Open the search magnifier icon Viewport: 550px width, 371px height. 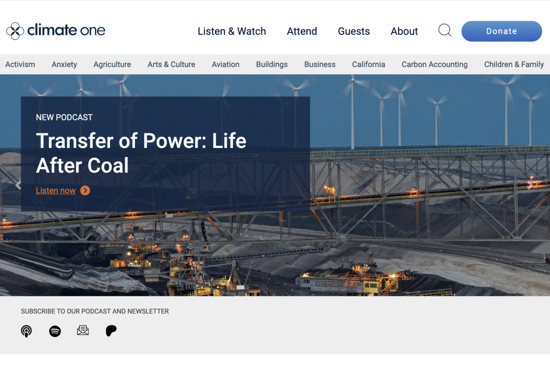click(x=444, y=30)
